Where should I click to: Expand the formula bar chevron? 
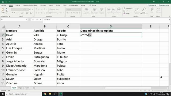(169, 20)
